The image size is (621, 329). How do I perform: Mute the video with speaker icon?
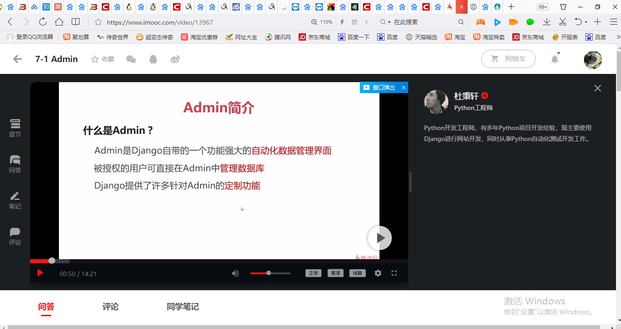click(x=235, y=273)
